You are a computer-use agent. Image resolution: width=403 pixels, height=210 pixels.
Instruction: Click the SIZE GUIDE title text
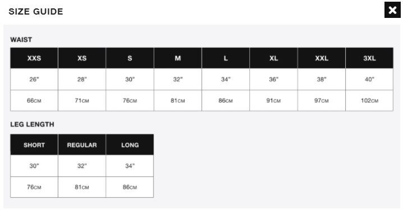tap(36, 11)
